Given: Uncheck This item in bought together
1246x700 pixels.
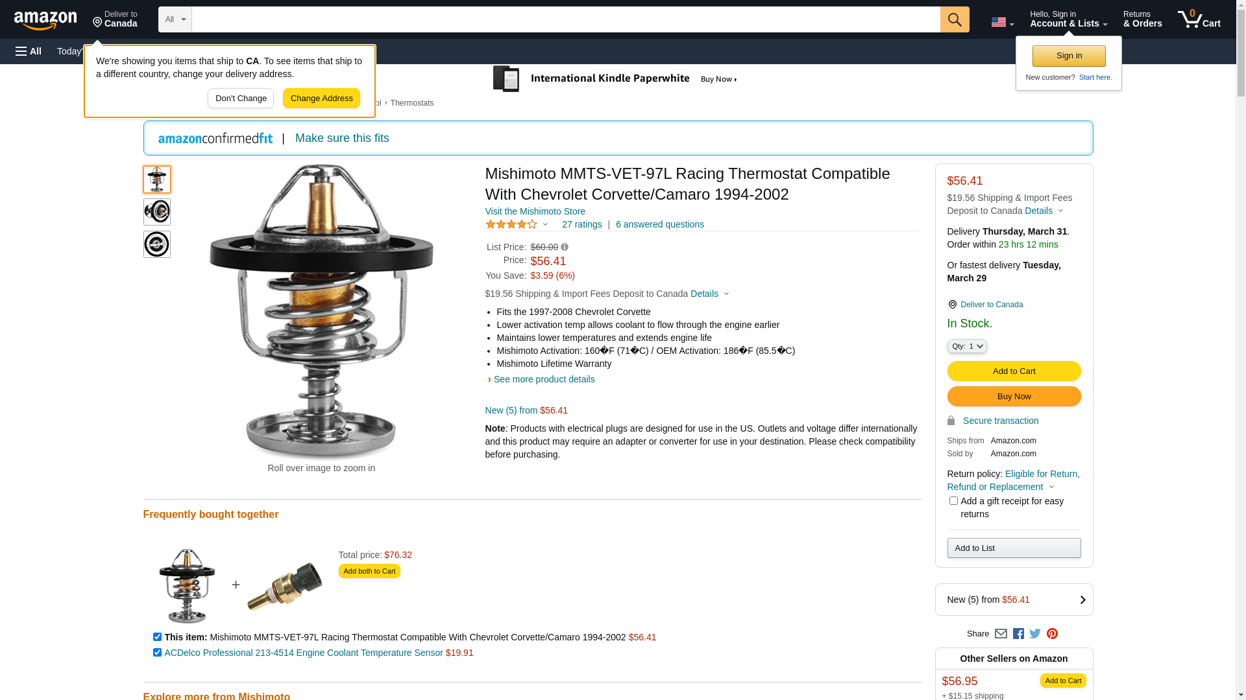Looking at the screenshot, I should click(x=157, y=636).
